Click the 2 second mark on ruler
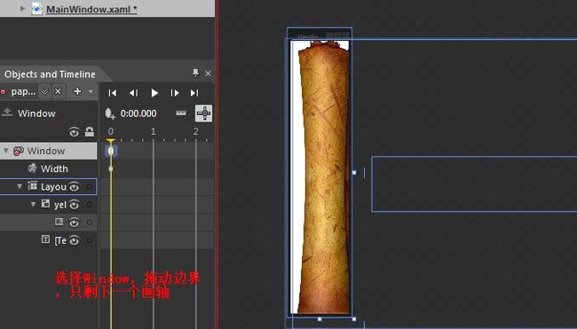This screenshot has height=329, width=577. [x=196, y=131]
